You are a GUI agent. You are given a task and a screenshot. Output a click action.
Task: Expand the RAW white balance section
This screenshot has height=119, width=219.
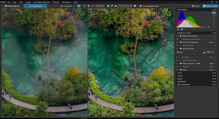coord(177,36)
